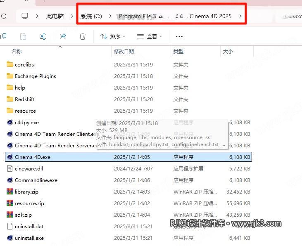
Task: Click the Team Render Server exe icon
Action: pyautogui.click(x=10, y=145)
